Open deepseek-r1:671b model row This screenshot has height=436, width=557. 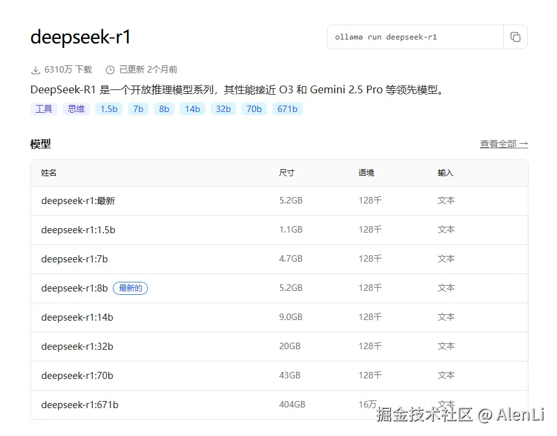(279, 404)
